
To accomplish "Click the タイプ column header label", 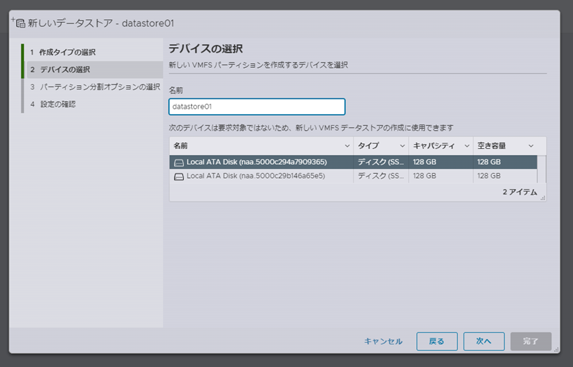I will pos(369,145).
